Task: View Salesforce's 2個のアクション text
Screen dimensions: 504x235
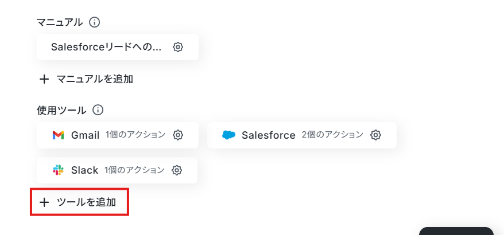Action: [x=332, y=135]
